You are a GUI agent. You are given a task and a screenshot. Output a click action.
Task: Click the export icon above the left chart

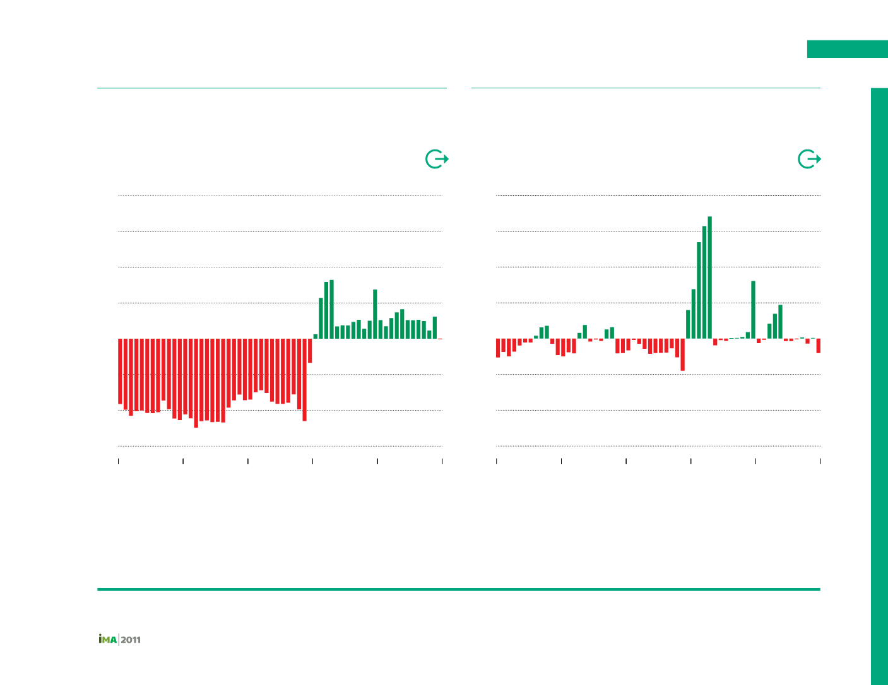click(x=437, y=160)
